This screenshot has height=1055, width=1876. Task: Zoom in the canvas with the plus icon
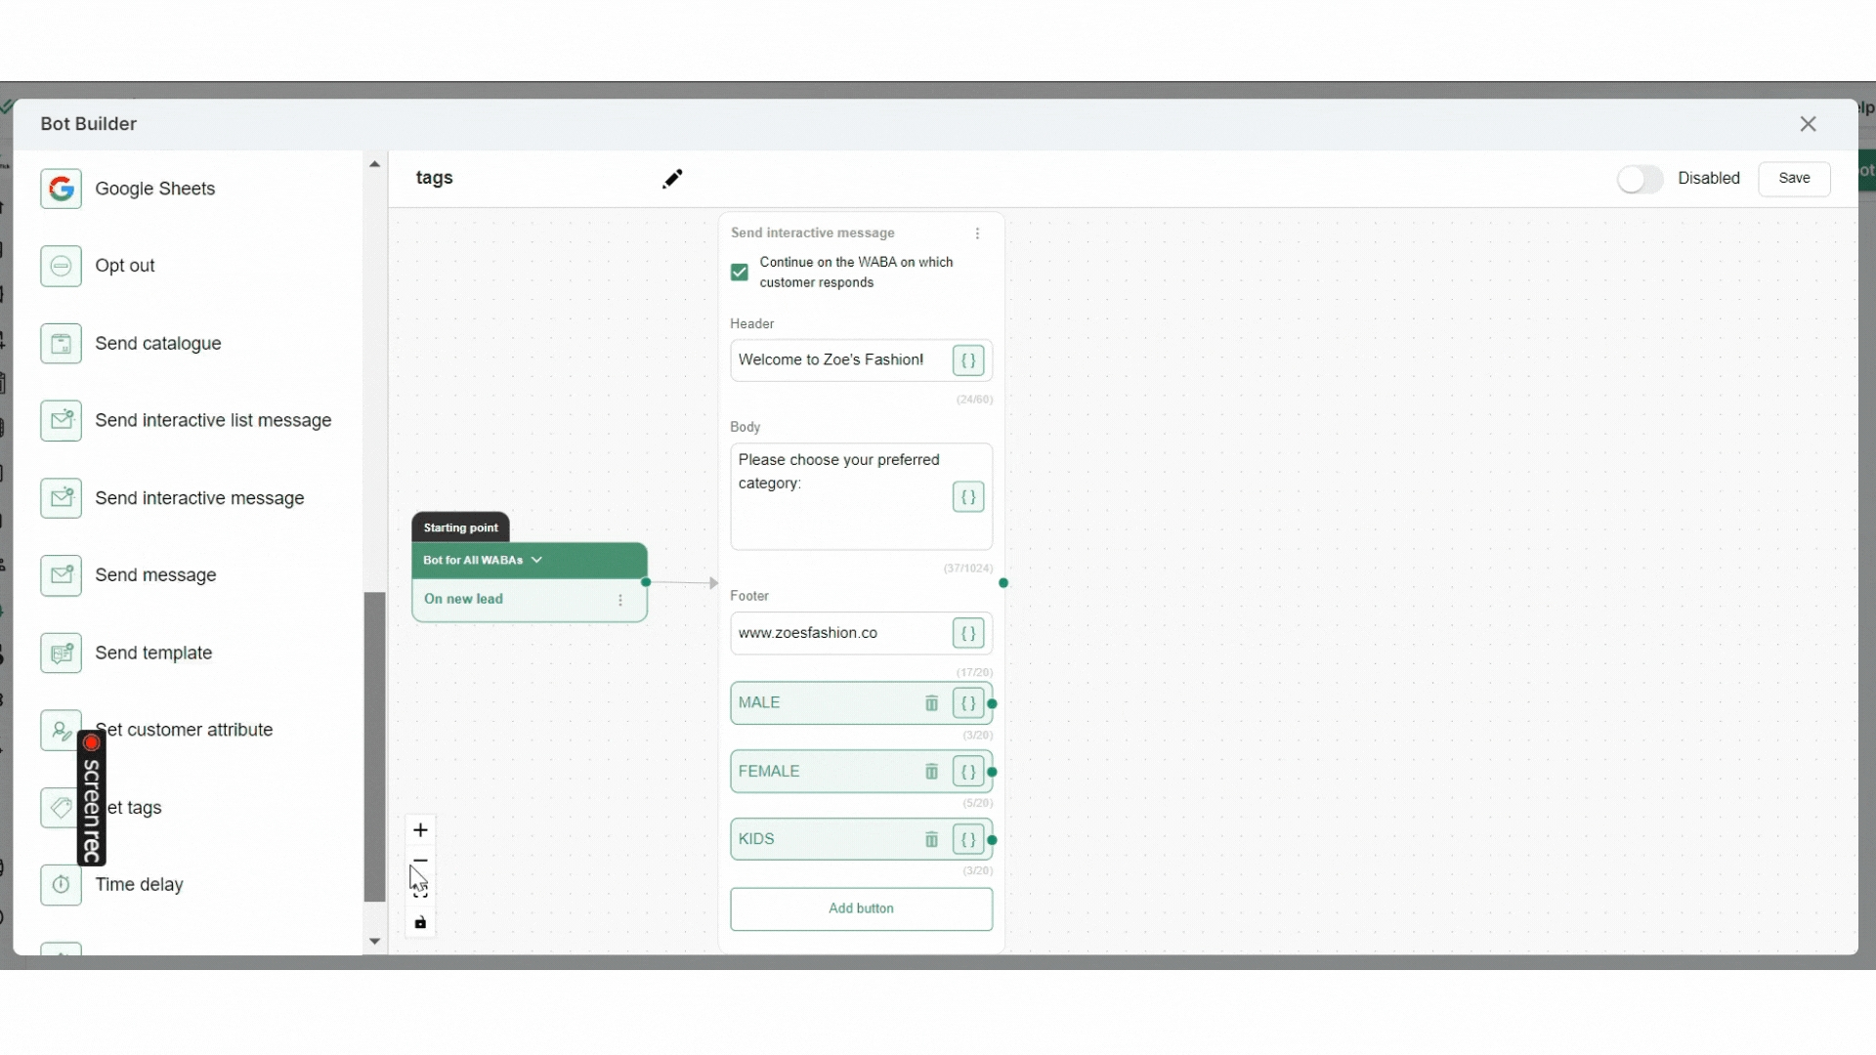click(420, 830)
